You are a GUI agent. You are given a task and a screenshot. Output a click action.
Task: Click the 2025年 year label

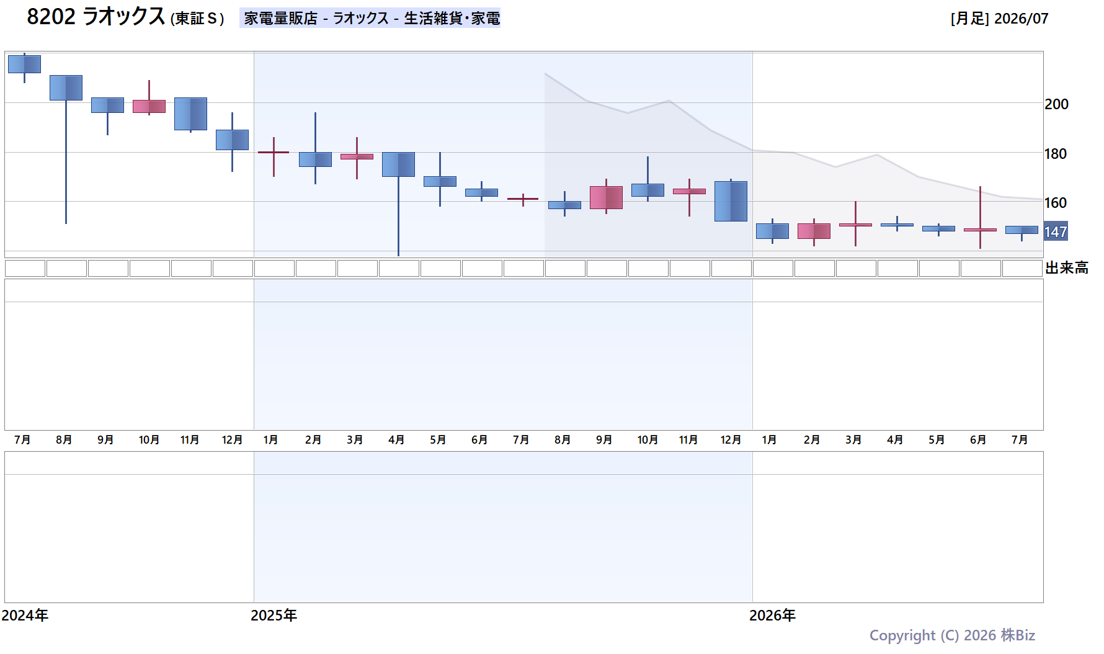(274, 616)
